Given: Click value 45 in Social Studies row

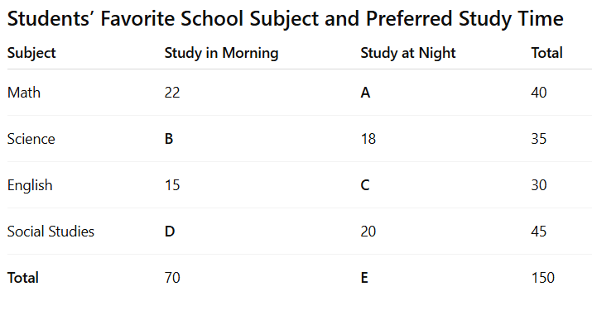Looking at the screenshot, I should 539,232.
